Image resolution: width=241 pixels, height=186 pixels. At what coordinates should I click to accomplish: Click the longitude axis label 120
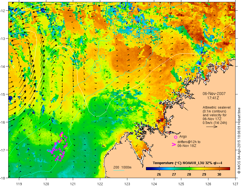[x=46, y=184]
